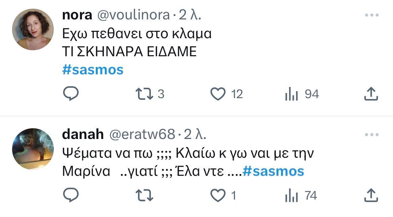Open the nora display name
Viewport: 393px width, 217px height.
[77, 15]
